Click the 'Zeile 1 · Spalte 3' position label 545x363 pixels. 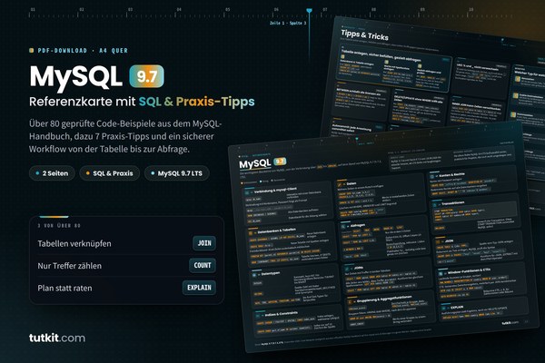tap(288, 23)
